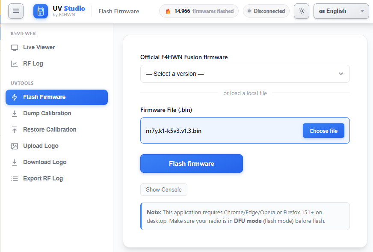Toggle Show Console

tap(164, 189)
